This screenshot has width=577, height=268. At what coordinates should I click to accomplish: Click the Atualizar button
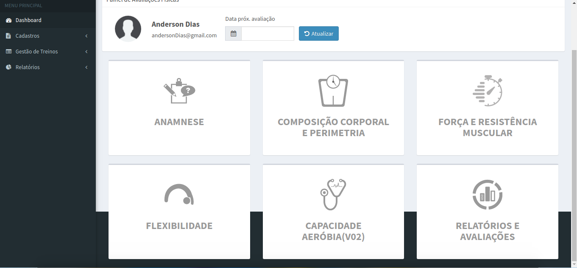319,33
